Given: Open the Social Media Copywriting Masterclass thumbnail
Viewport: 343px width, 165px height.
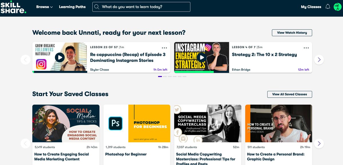Looking at the screenshot, I should (x=208, y=123).
